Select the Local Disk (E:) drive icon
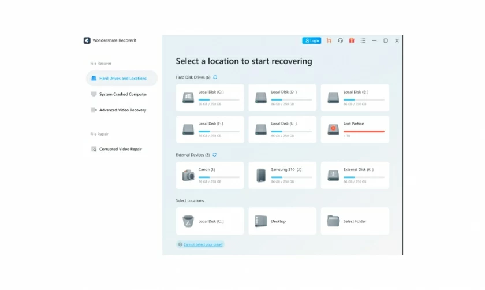Viewport: 485px width, 290px height. pyautogui.click(x=333, y=98)
